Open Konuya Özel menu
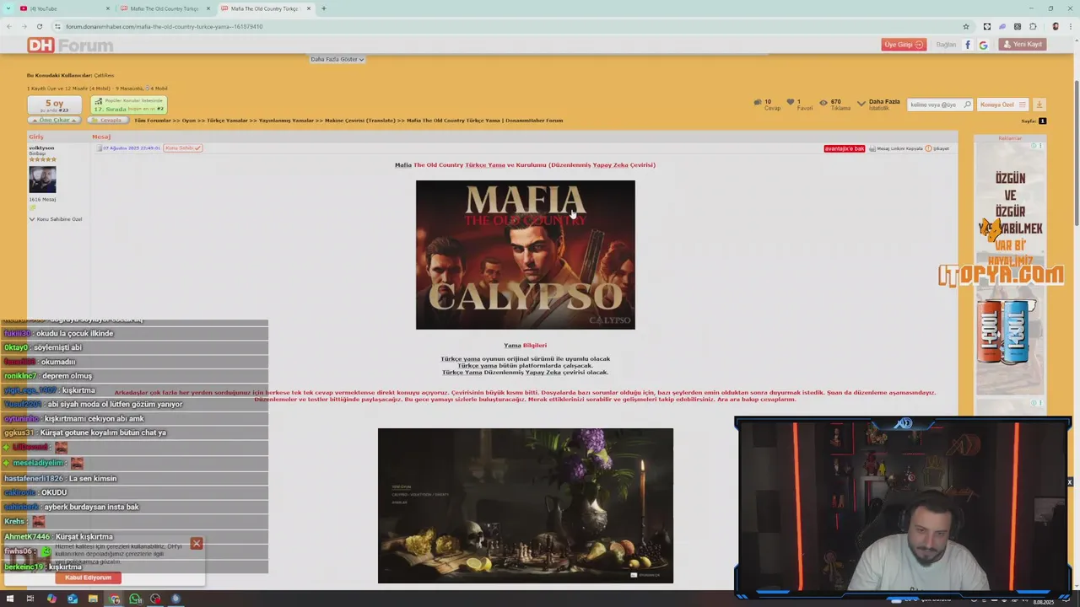Image resolution: width=1080 pixels, height=607 pixels. pyautogui.click(x=1002, y=105)
